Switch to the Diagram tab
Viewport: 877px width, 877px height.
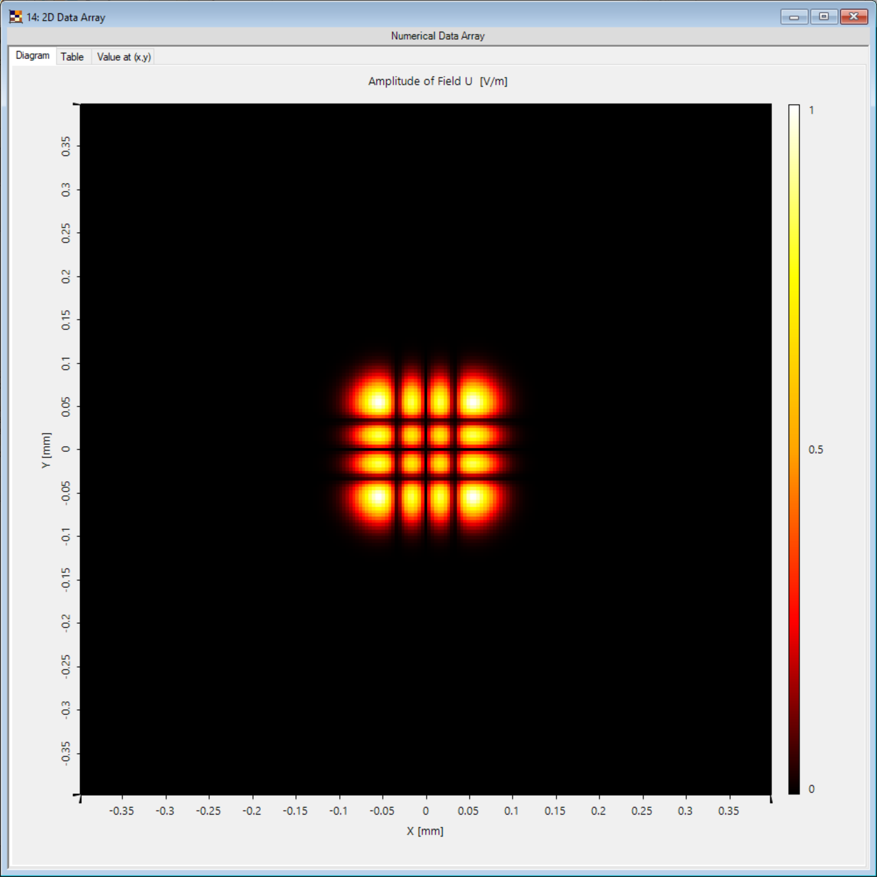tap(33, 56)
